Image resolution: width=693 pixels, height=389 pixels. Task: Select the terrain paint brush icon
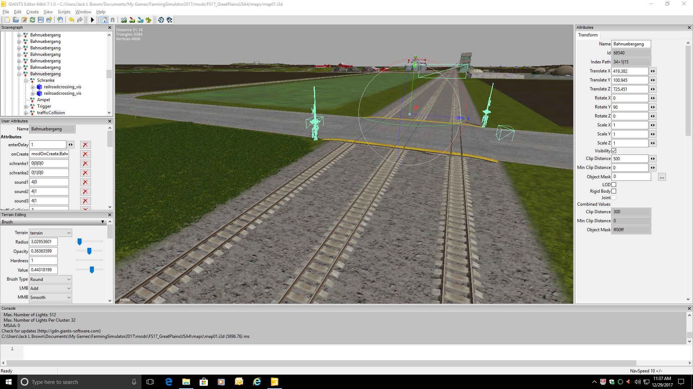click(x=132, y=20)
